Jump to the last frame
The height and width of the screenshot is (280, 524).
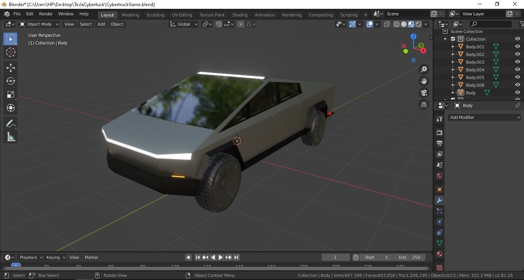[236, 257]
